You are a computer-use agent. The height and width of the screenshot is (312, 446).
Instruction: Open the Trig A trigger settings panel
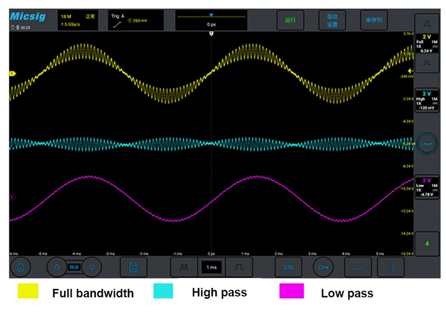[x=135, y=20]
